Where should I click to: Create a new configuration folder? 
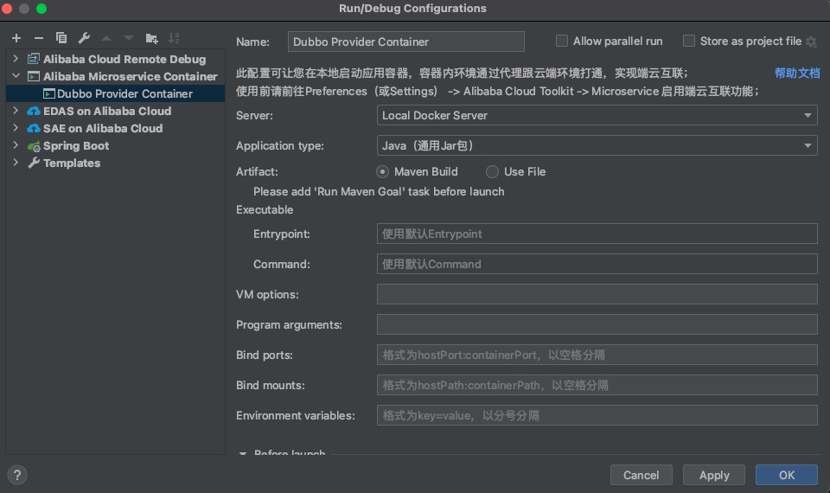pyautogui.click(x=152, y=38)
